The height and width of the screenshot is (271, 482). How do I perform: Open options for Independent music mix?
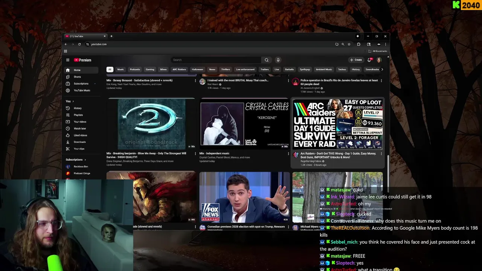[x=288, y=154]
